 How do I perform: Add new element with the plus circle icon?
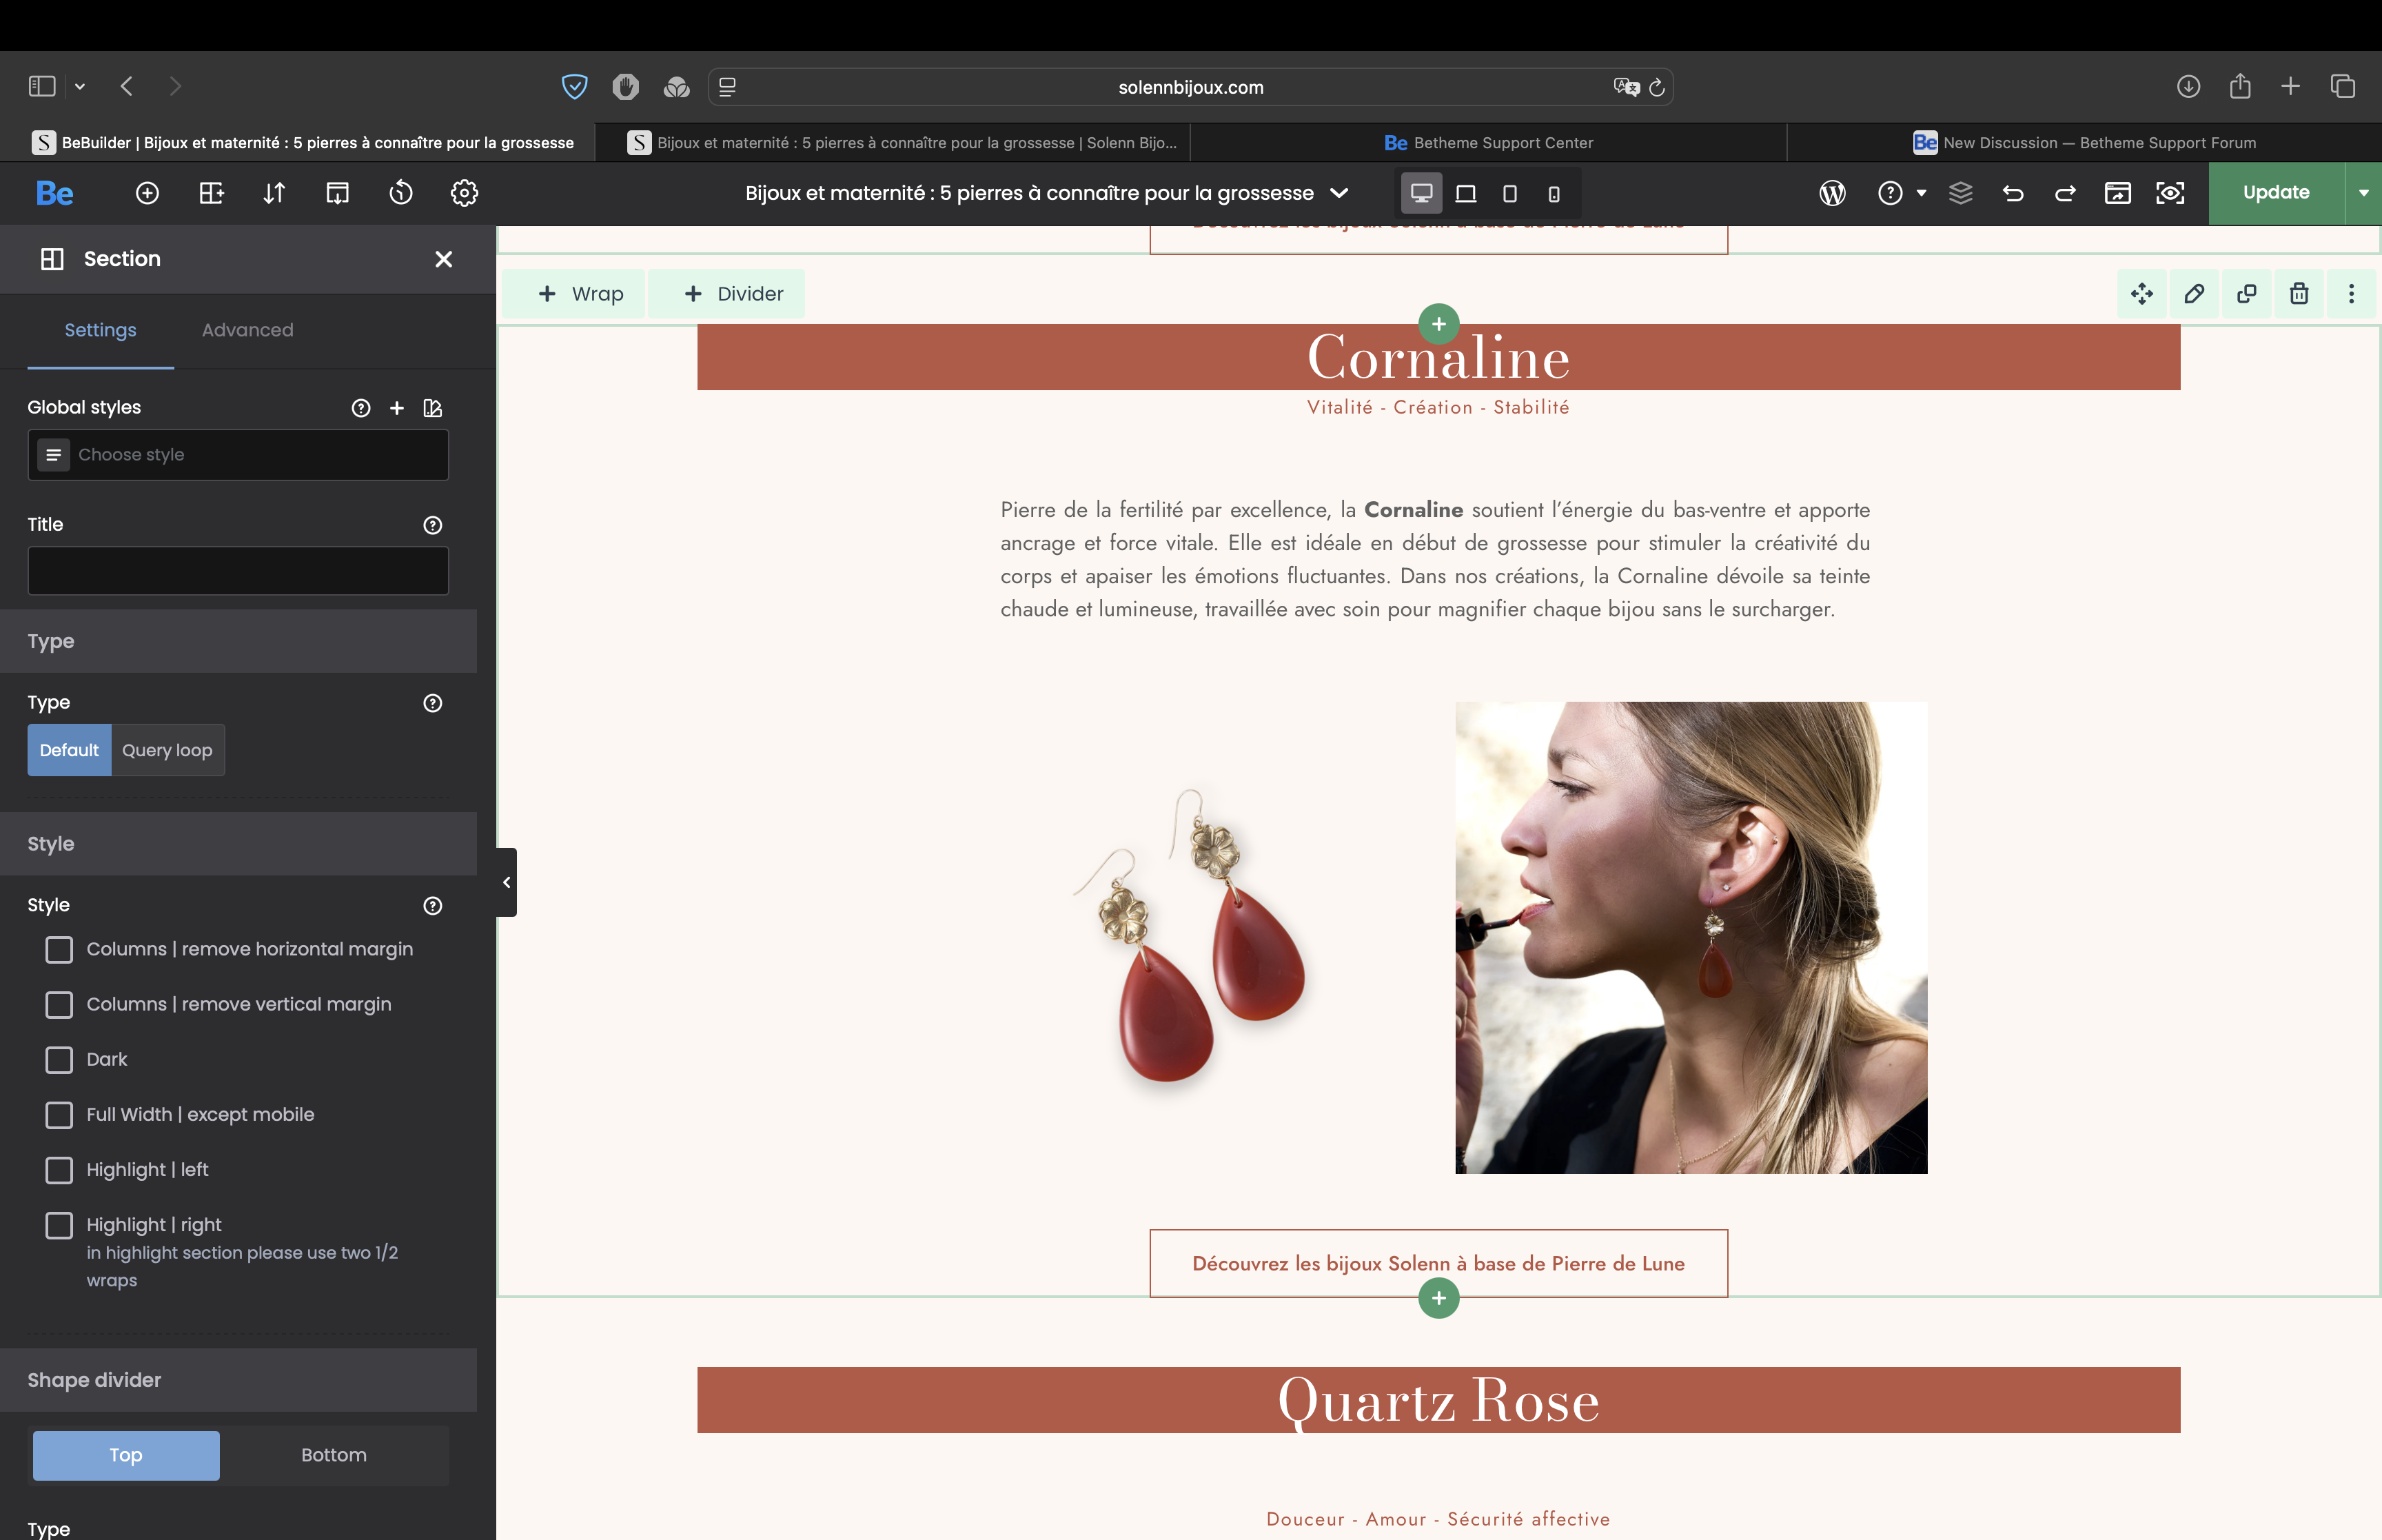[147, 193]
